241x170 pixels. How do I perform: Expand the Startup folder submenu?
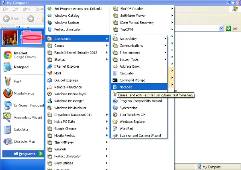point(107,59)
